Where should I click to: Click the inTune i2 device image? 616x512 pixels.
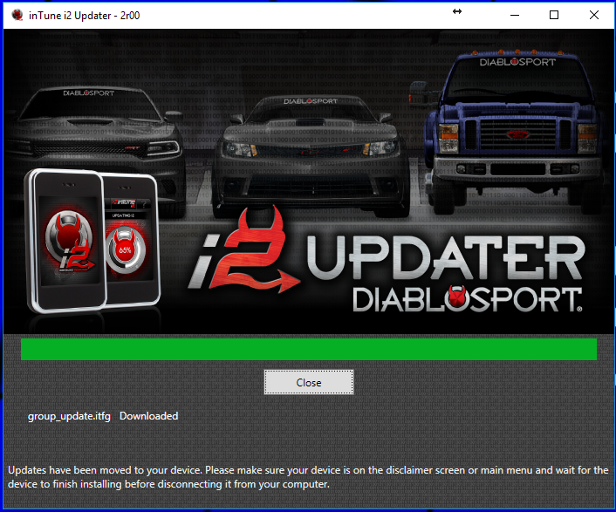click(x=92, y=240)
